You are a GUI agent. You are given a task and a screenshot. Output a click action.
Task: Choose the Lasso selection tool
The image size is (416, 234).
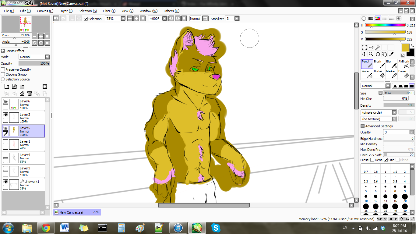(371, 48)
